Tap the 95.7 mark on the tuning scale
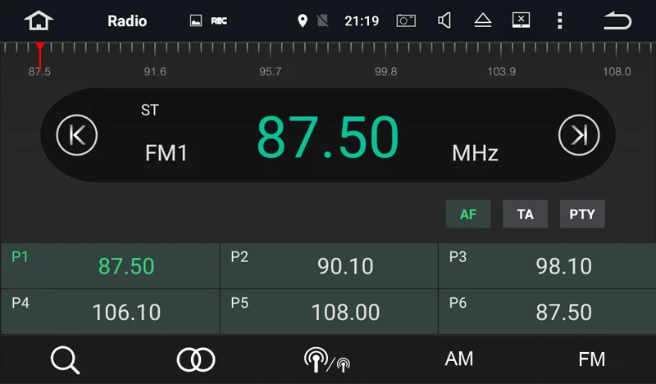 (x=271, y=71)
